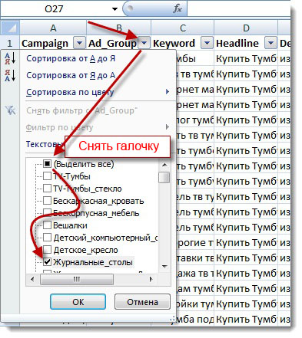Click the filter list vertical scrollbar thumb
The height and width of the screenshot is (338, 302).
[164, 177]
